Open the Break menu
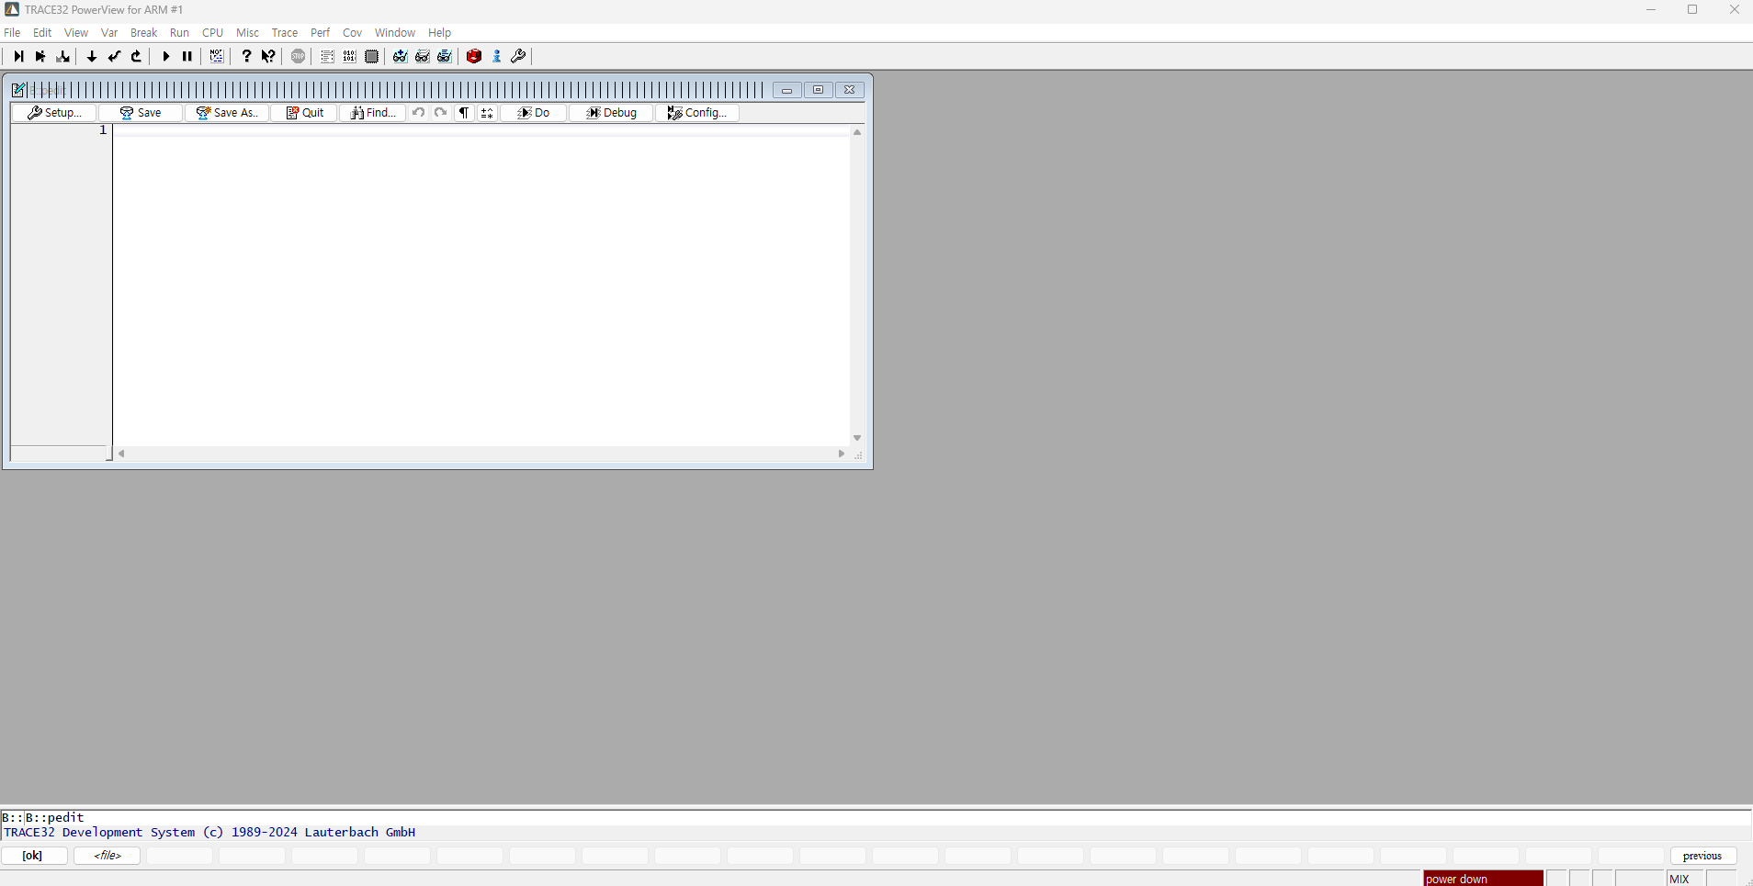This screenshot has width=1753, height=886. coord(143,32)
